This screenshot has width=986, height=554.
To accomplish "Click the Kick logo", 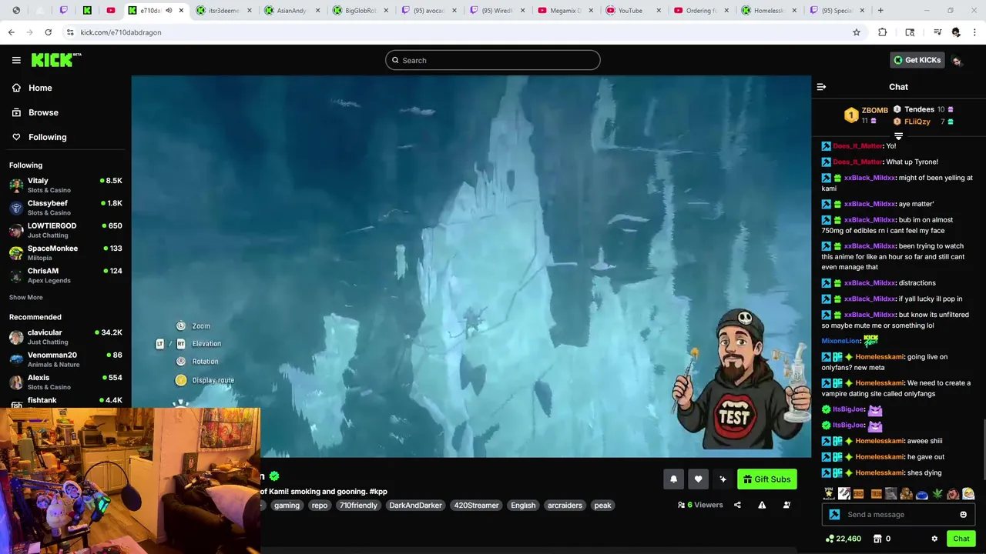I will [x=55, y=60].
